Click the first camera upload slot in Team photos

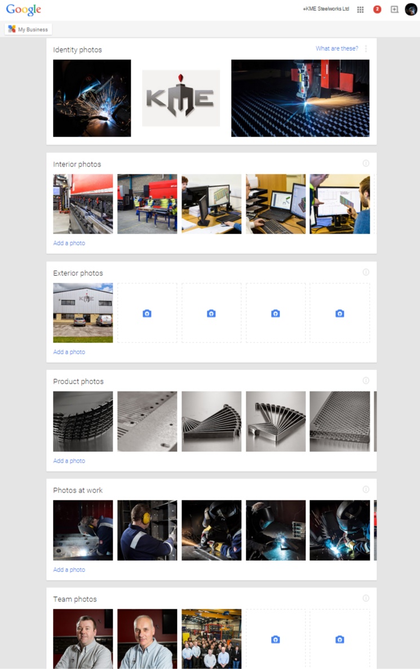click(x=276, y=639)
